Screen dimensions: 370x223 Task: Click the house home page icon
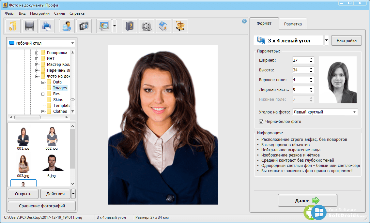[x=163, y=26]
